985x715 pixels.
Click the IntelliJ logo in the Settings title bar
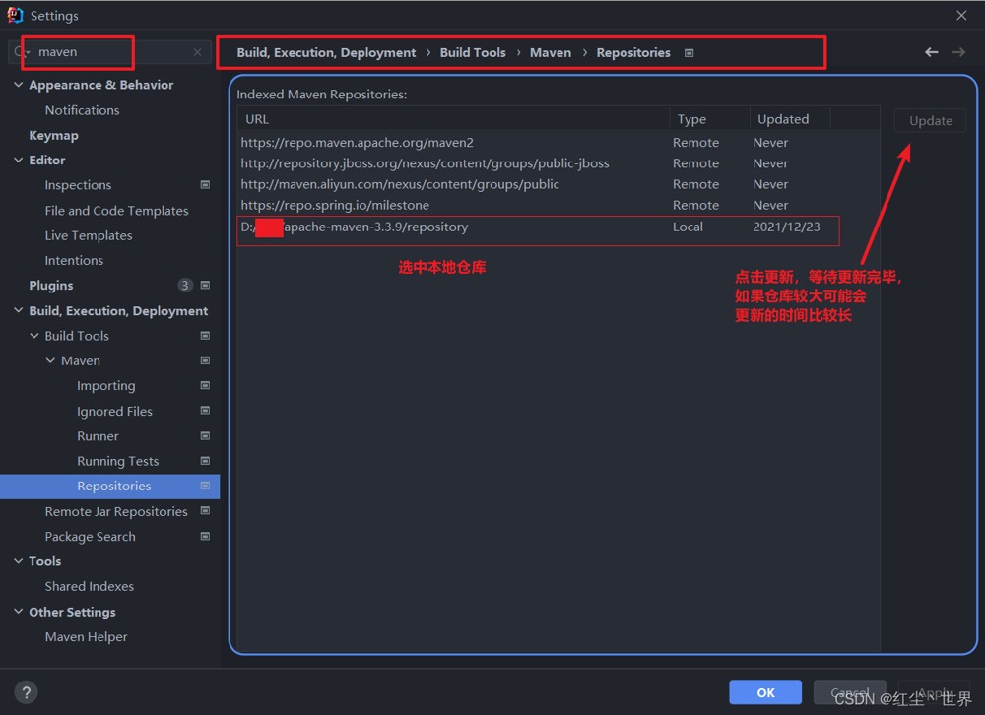15,15
